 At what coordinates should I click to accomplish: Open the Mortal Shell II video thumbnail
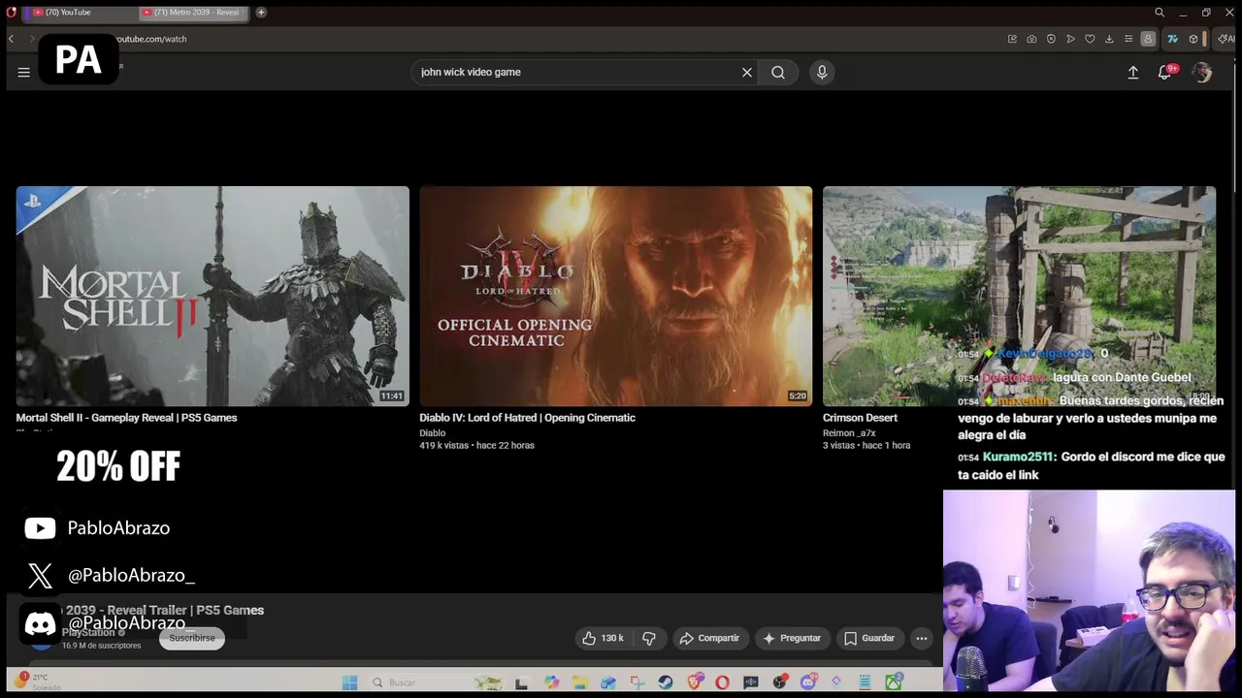212,296
